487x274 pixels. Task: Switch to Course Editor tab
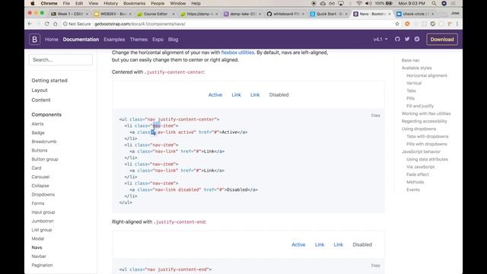pos(156,14)
